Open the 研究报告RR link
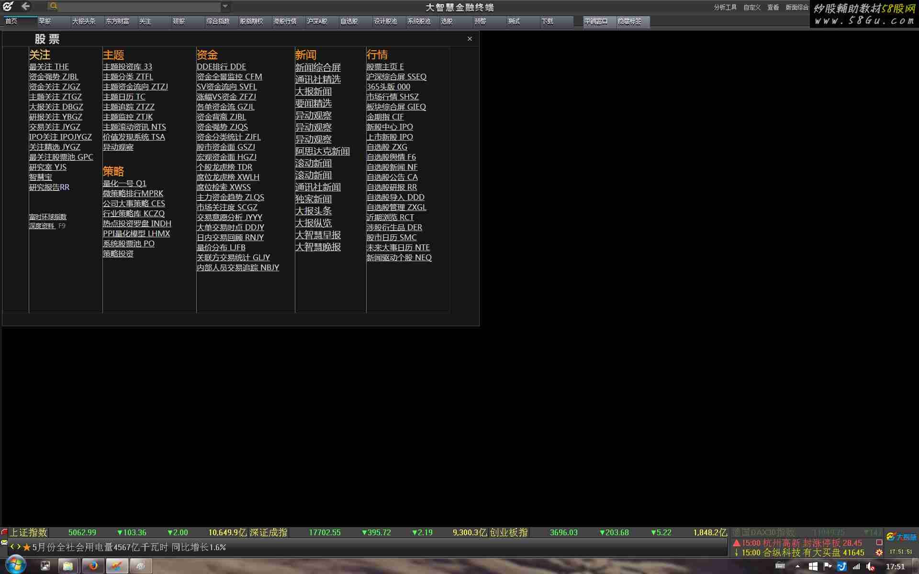This screenshot has width=919, height=574. (x=49, y=187)
